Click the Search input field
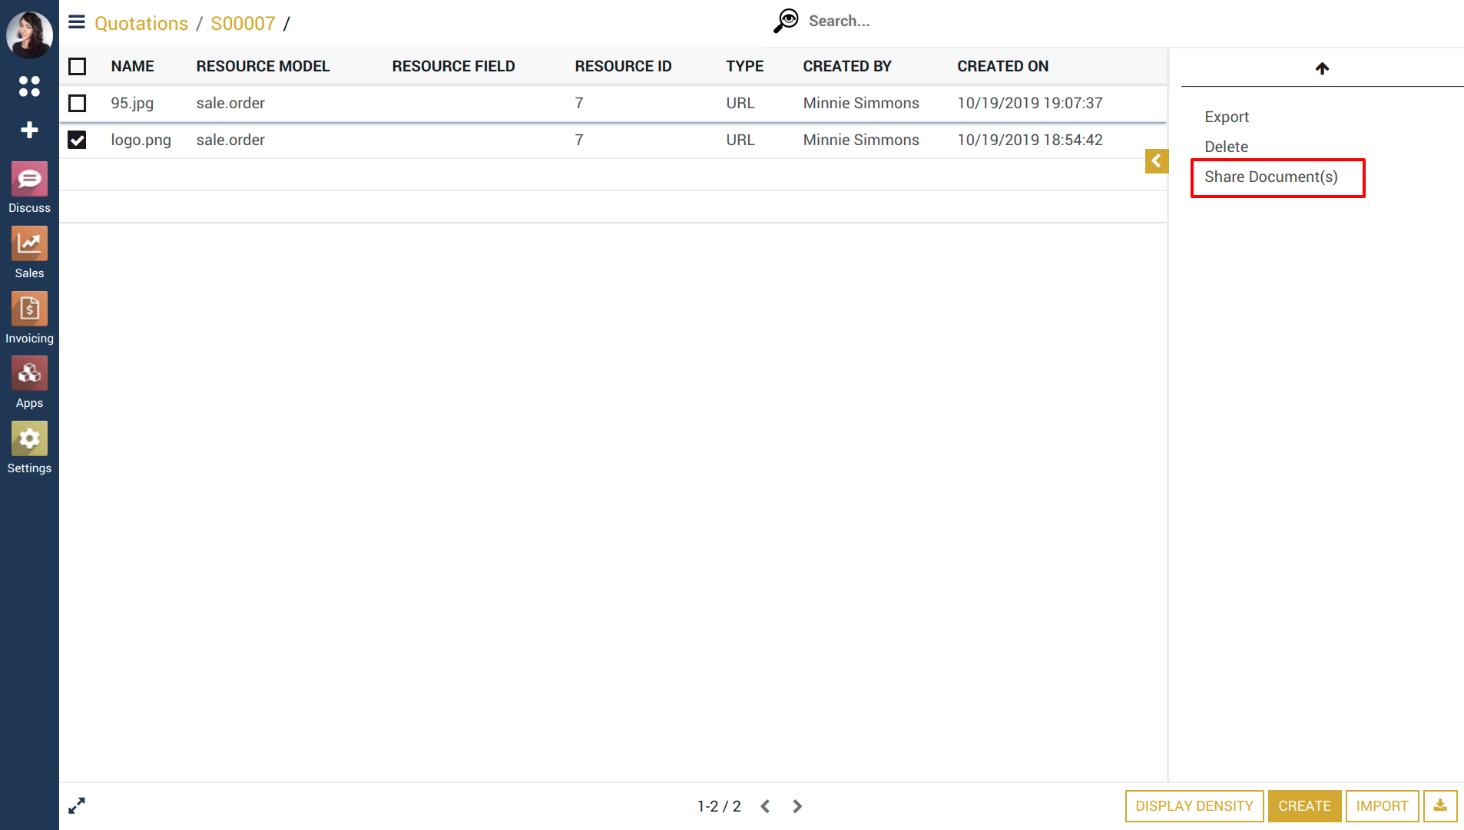 coord(922,21)
